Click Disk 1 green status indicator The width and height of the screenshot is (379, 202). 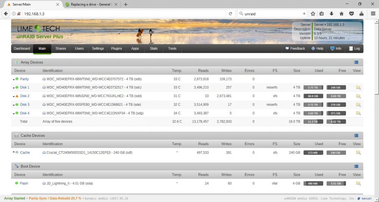coord(17,87)
